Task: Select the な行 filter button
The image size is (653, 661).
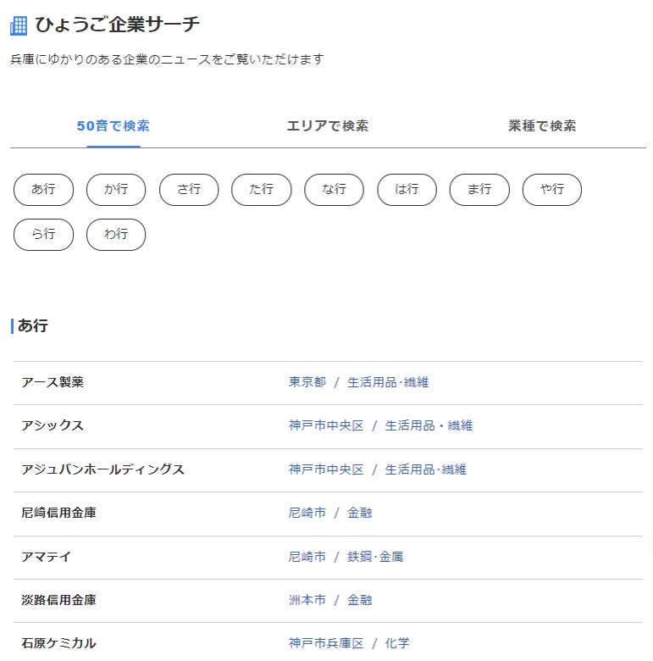Action: [334, 189]
